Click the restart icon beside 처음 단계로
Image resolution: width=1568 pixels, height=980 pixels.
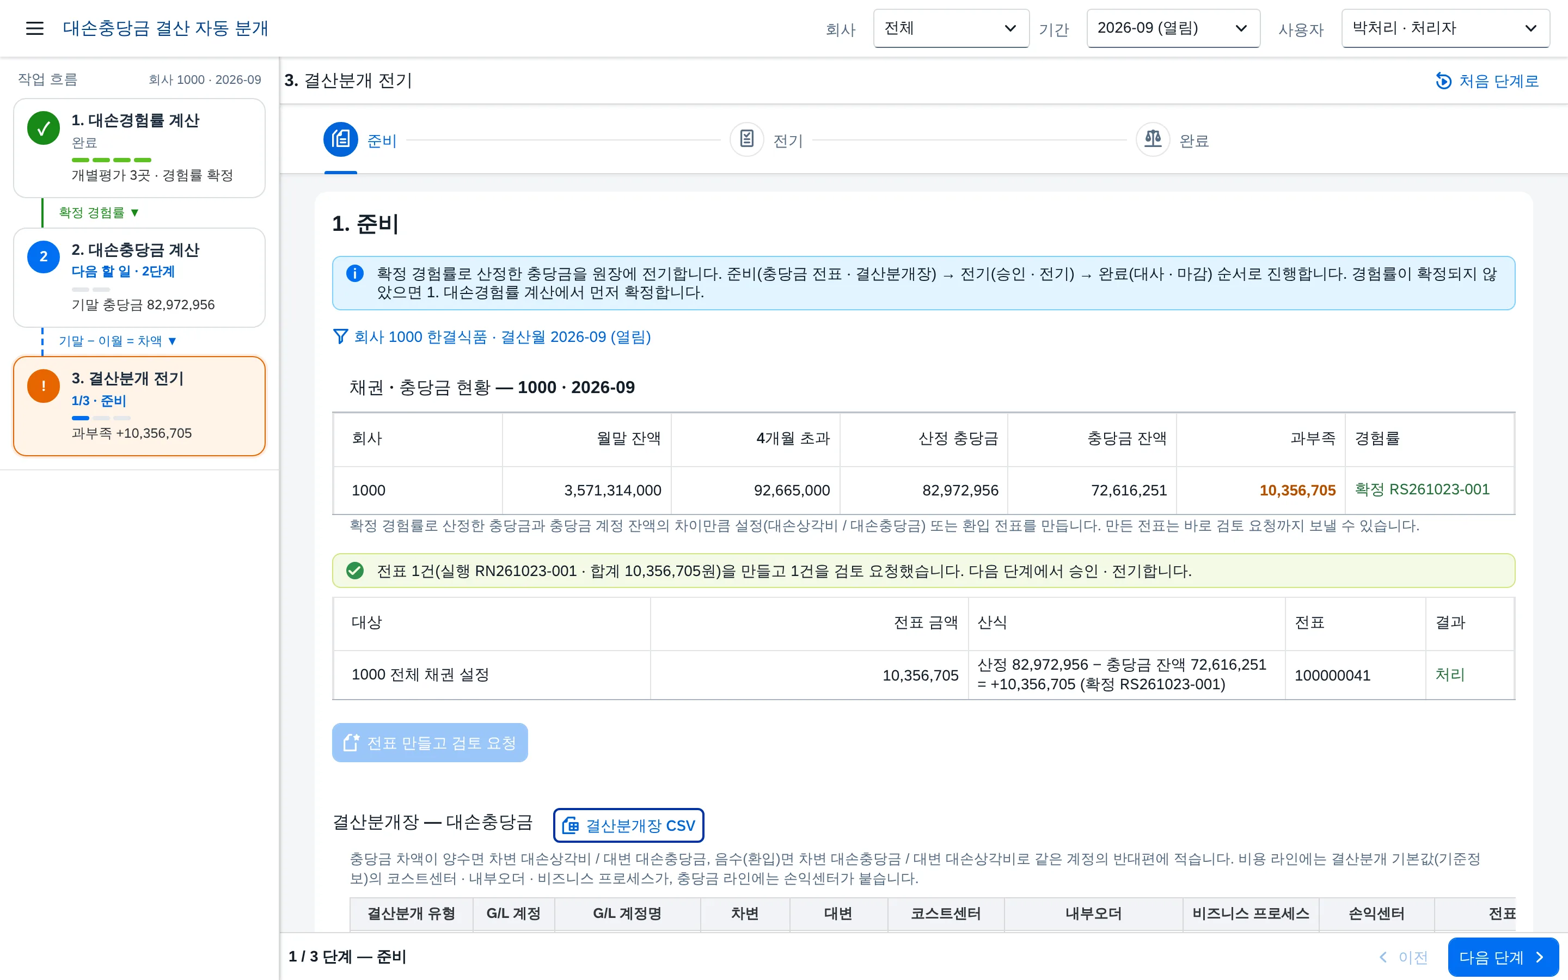(1443, 81)
